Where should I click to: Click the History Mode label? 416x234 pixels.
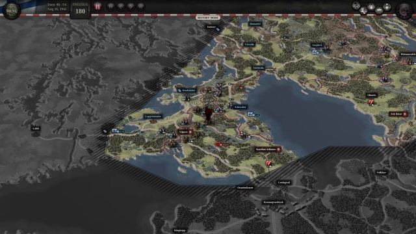(x=208, y=18)
